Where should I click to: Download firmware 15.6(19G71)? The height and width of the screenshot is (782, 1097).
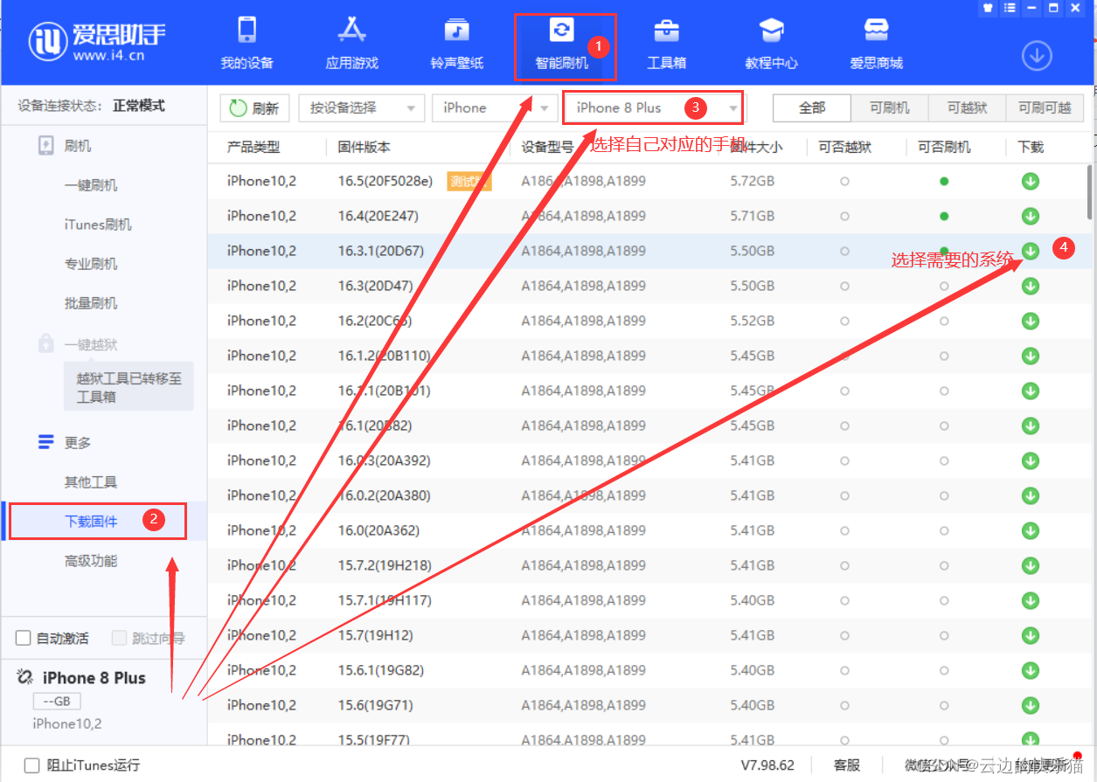click(1031, 705)
